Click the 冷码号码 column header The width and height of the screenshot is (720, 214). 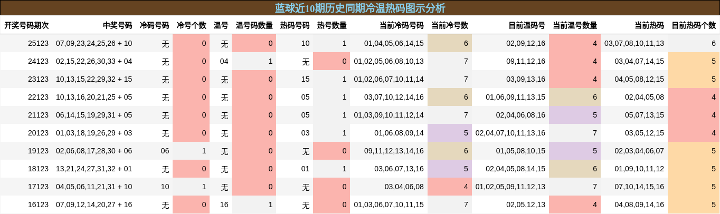[154, 25]
